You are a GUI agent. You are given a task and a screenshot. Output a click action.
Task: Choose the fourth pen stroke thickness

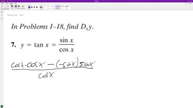62,7
